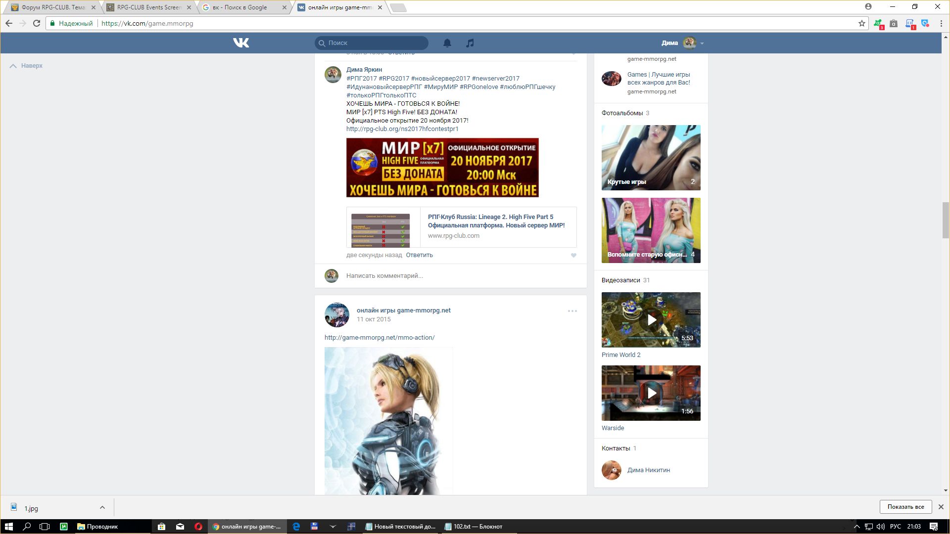The width and height of the screenshot is (950, 534).
Task: Click the VK logo home icon
Action: tap(241, 43)
